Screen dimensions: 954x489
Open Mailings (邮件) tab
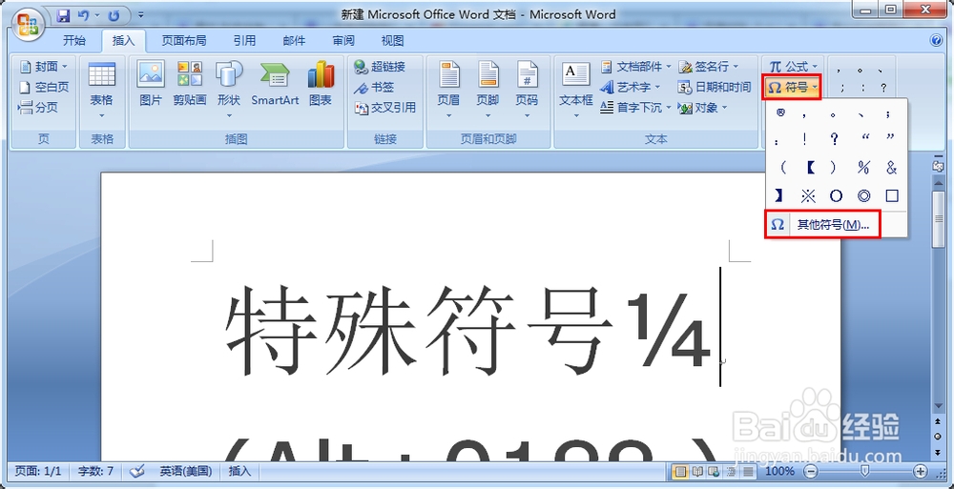(x=294, y=41)
